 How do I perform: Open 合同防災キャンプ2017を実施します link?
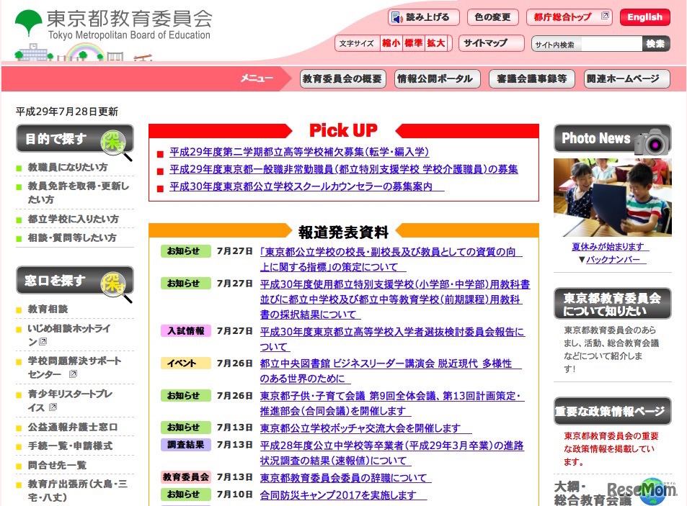(x=343, y=495)
